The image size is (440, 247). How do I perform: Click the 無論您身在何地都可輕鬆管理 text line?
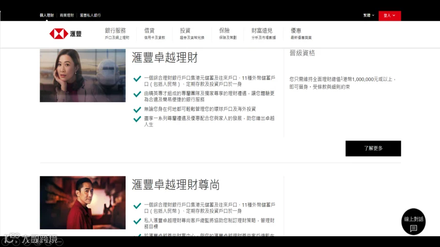tap(200, 109)
